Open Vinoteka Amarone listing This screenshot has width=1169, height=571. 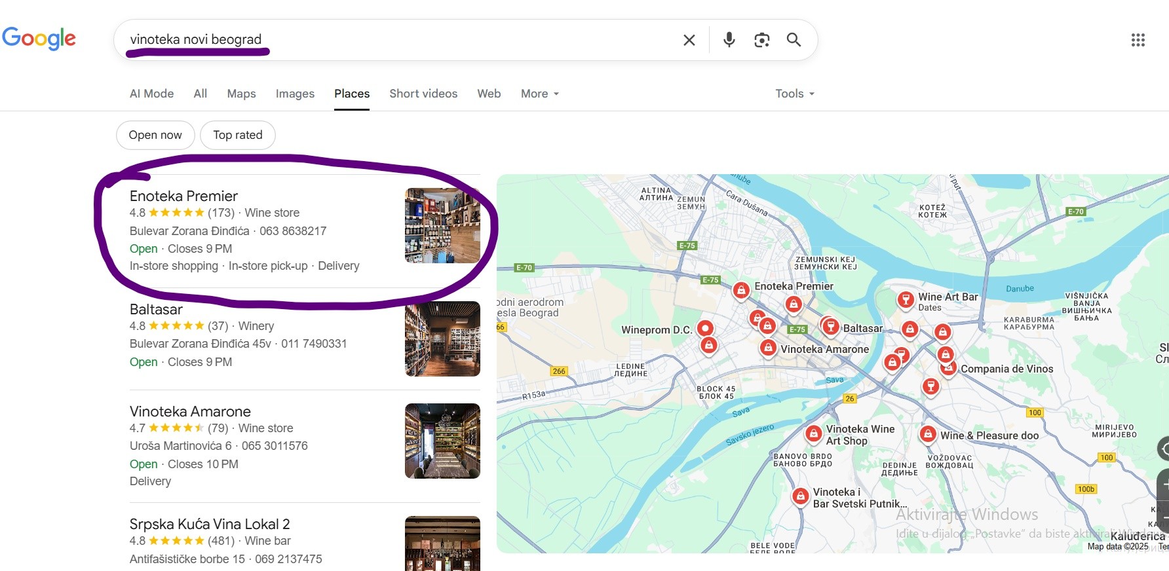(x=190, y=411)
